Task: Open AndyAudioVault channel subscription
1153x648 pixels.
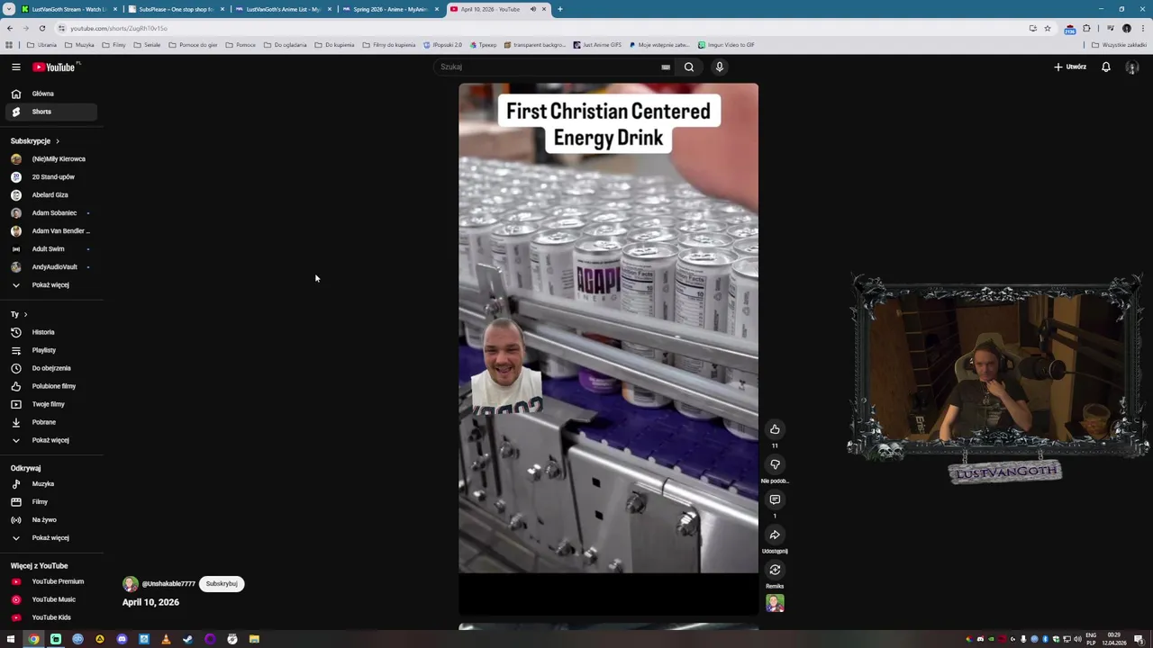Action: (x=50, y=266)
